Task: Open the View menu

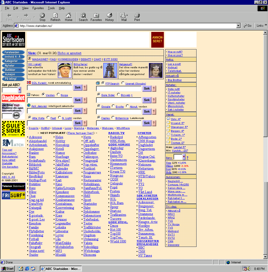Action: (x=25, y=8)
